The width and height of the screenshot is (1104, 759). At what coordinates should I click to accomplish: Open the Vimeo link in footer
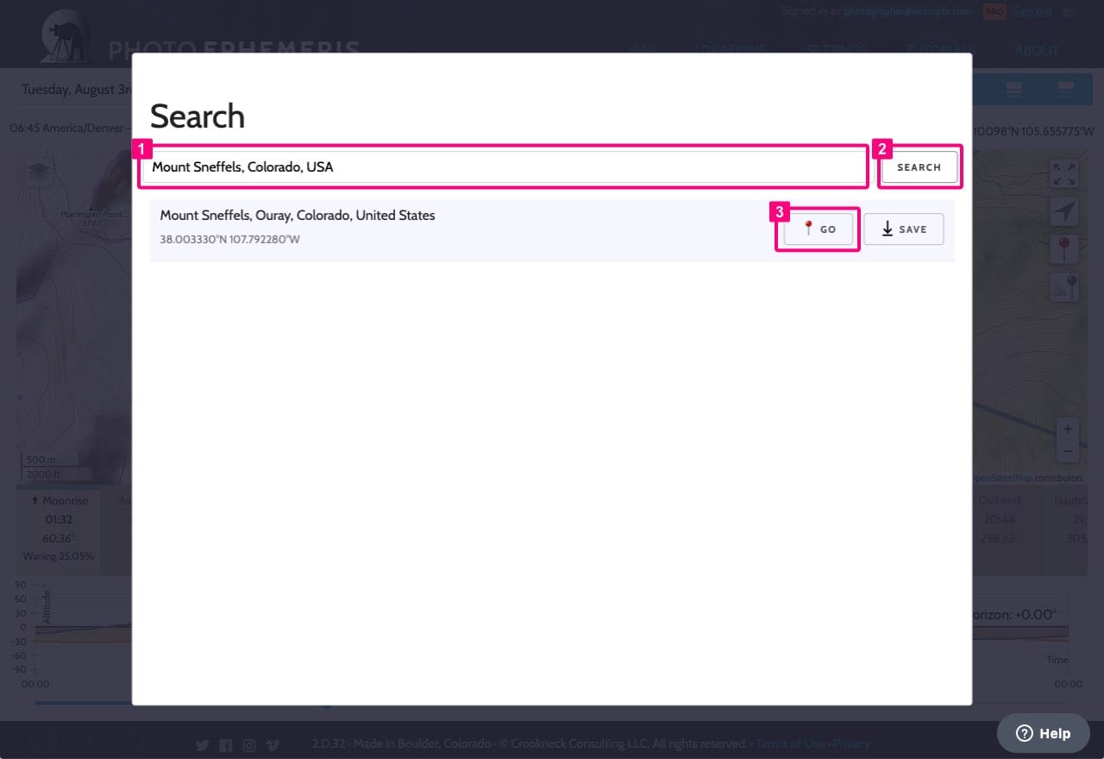pyautogui.click(x=272, y=744)
